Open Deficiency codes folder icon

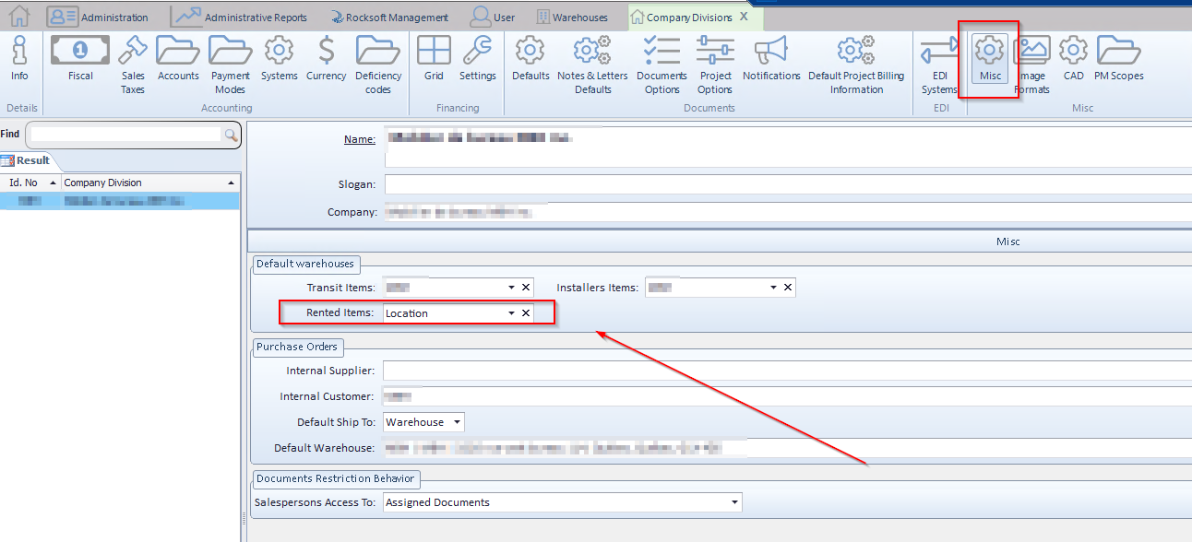(x=377, y=52)
